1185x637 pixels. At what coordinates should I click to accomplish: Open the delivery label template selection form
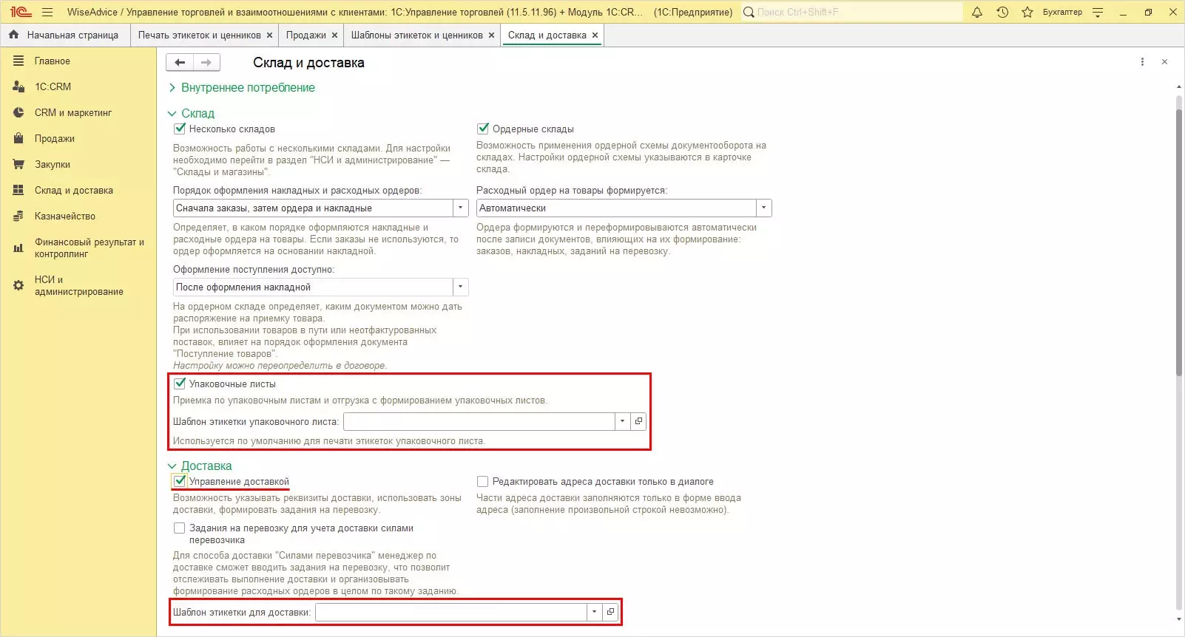(x=610, y=612)
